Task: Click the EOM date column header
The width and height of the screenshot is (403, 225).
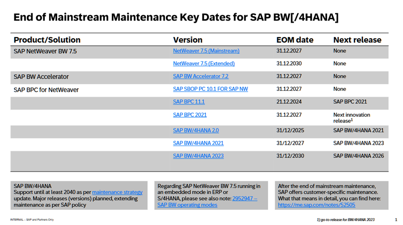Action: click(x=294, y=40)
